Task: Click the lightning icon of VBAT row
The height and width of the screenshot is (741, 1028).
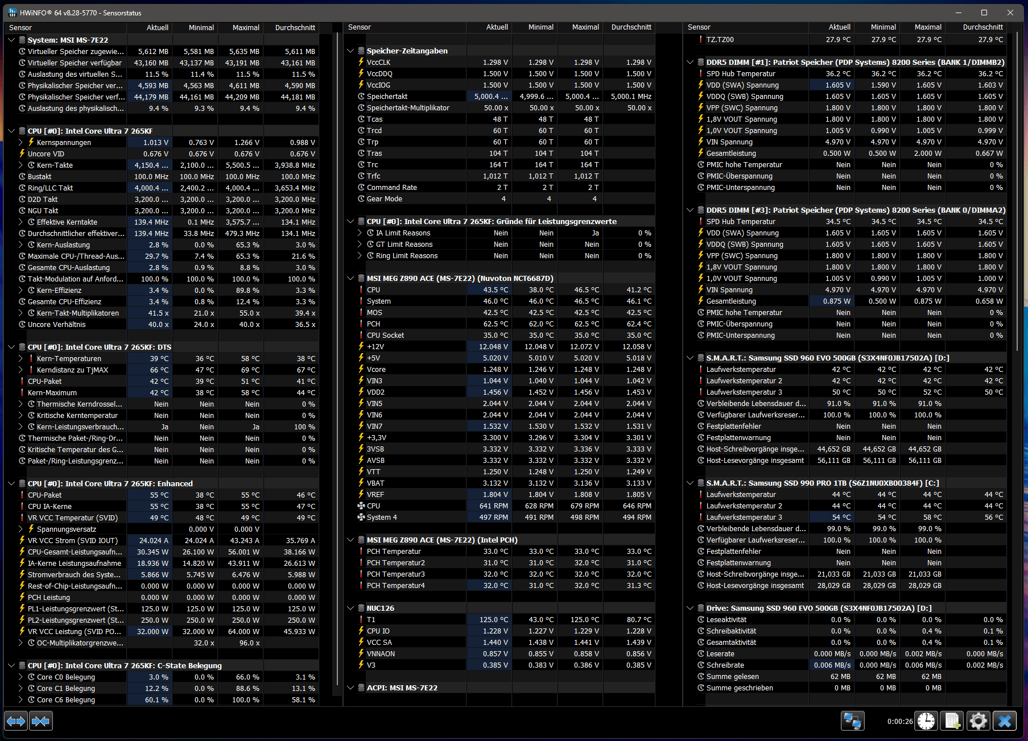Action: coord(361,483)
